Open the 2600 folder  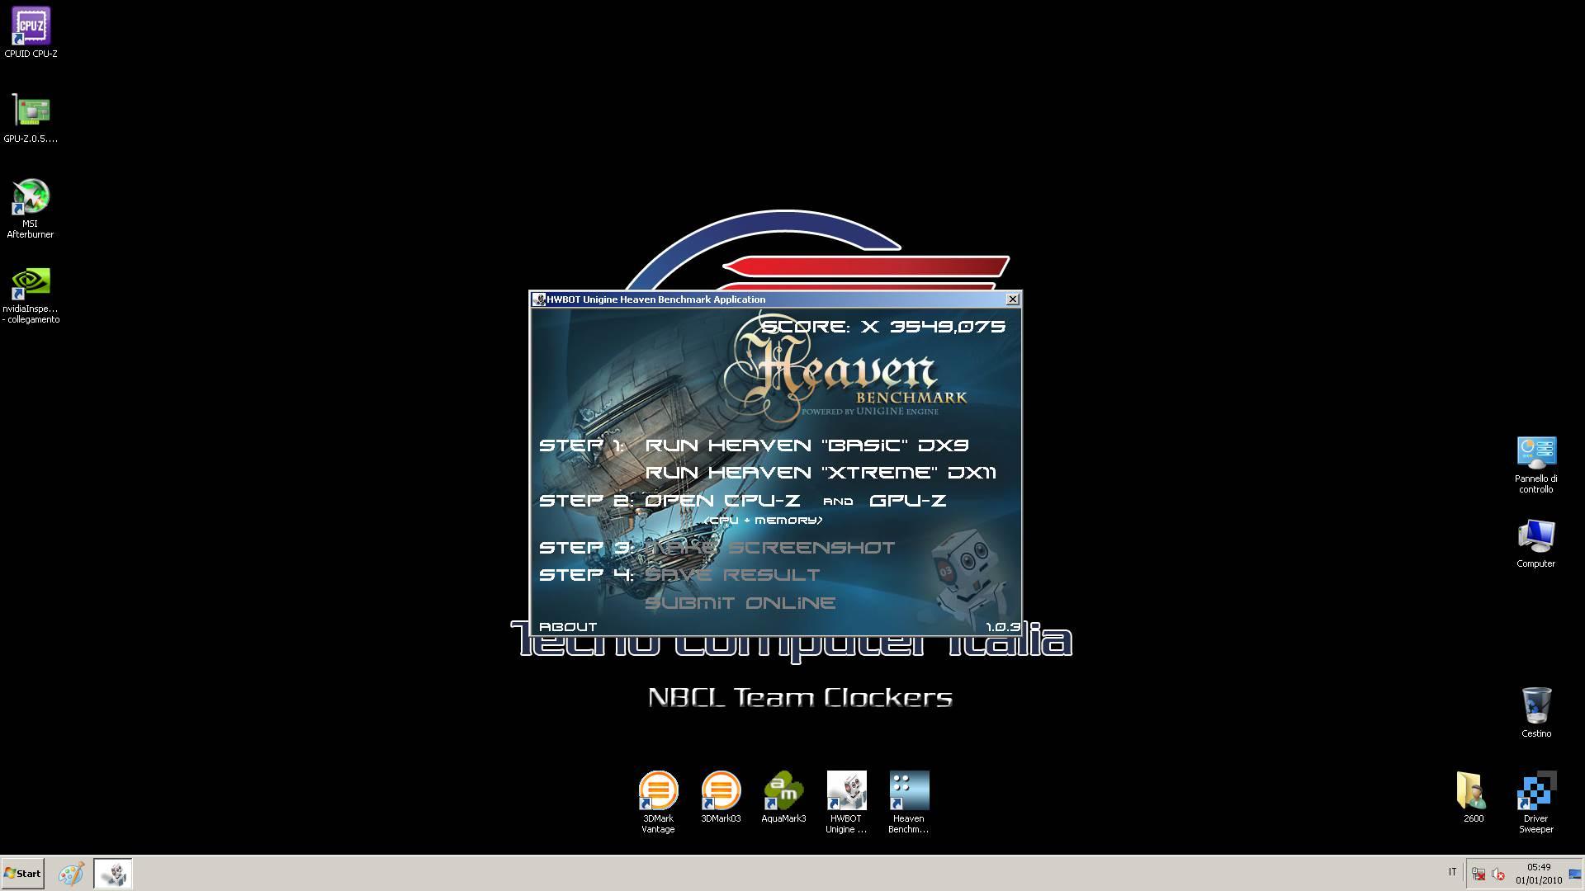1473,797
